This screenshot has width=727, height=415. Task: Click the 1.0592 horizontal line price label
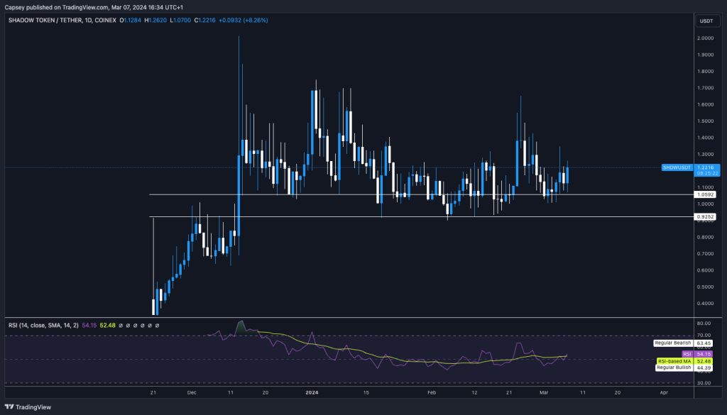(705, 194)
